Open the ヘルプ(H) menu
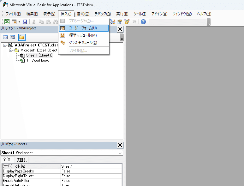Viewport: 244px width, 186px height. 204,14
